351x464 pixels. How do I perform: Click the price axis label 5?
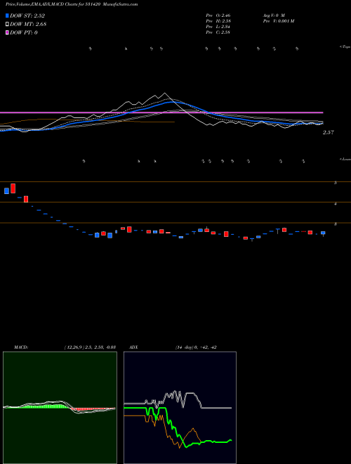point(335,183)
